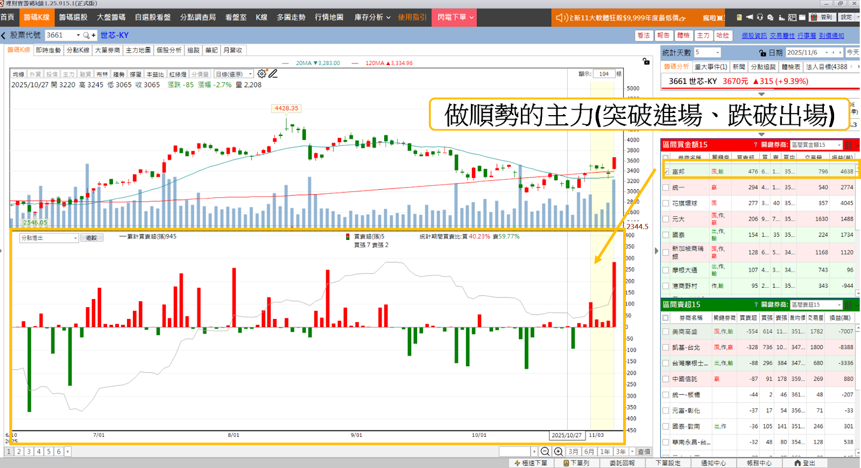Viewport: 861px width, 468px height.
Task: Switch to 分點K線 tab
Action: [x=78, y=50]
